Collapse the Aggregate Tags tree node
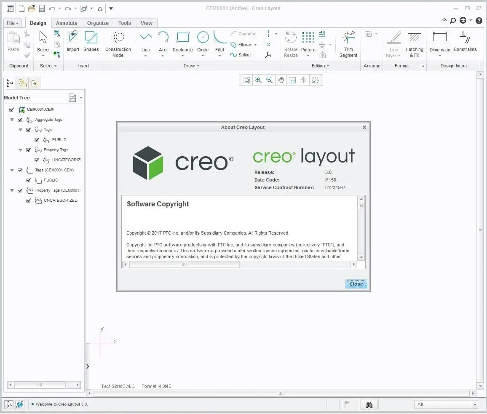The height and width of the screenshot is (414, 487). click(x=12, y=120)
